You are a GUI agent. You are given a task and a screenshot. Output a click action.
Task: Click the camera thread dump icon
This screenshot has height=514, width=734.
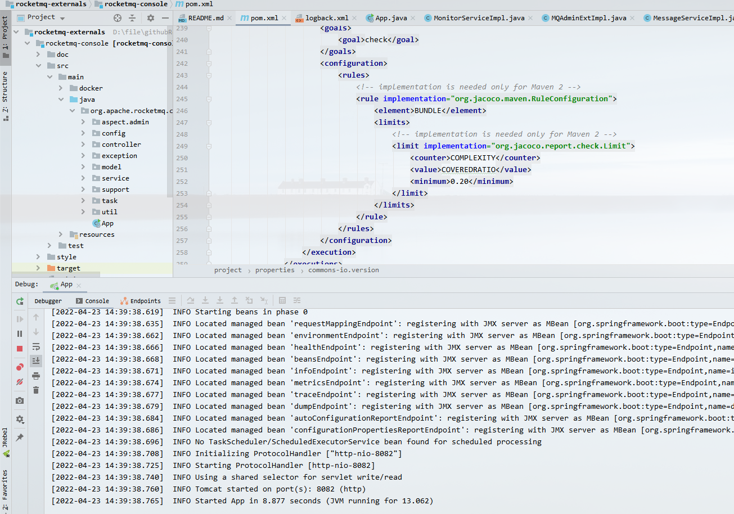20,400
